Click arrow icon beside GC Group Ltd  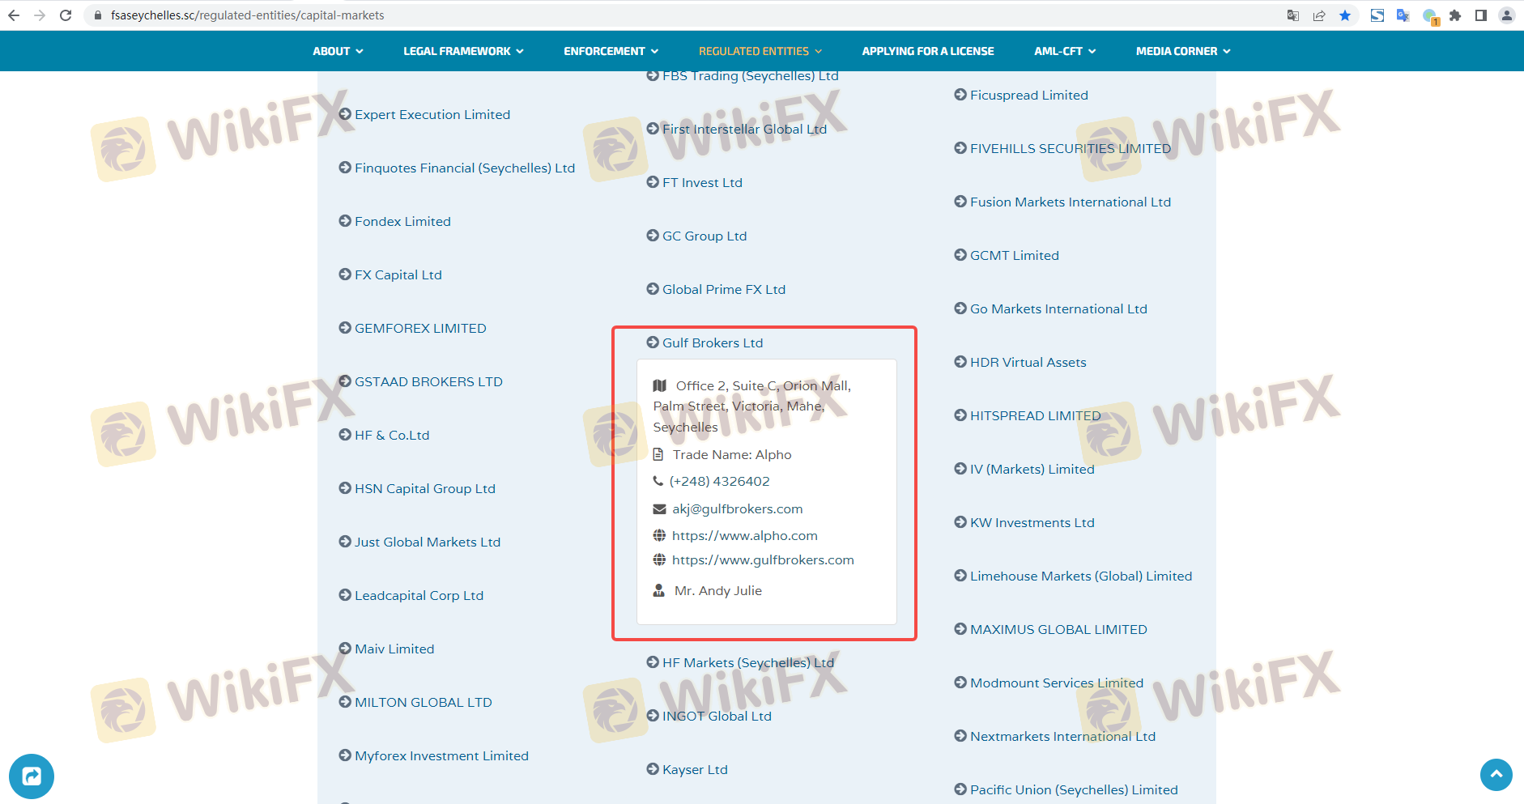click(x=653, y=236)
